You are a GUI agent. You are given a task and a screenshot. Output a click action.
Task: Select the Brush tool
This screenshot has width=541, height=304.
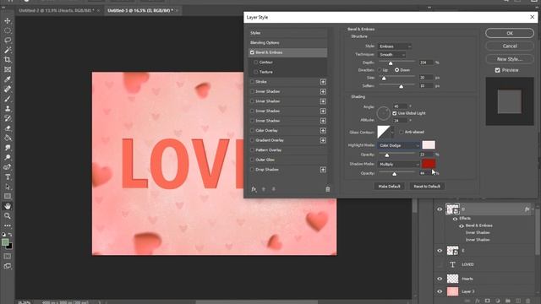[x=8, y=99]
